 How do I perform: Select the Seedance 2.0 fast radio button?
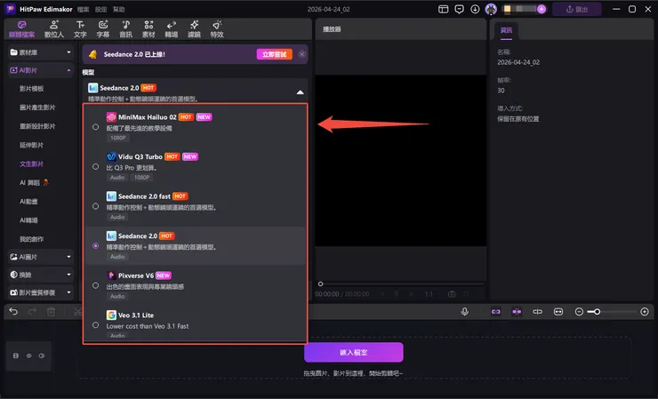[x=96, y=206]
